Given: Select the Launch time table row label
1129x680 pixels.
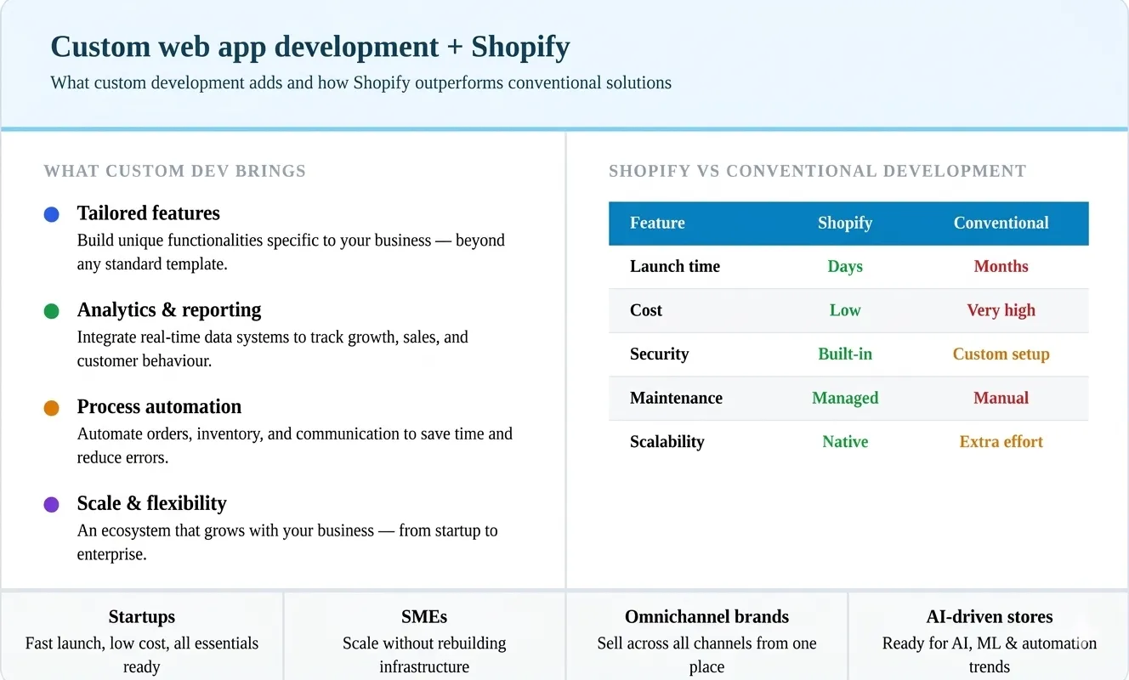Looking at the screenshot, I should tap(675, 267).
